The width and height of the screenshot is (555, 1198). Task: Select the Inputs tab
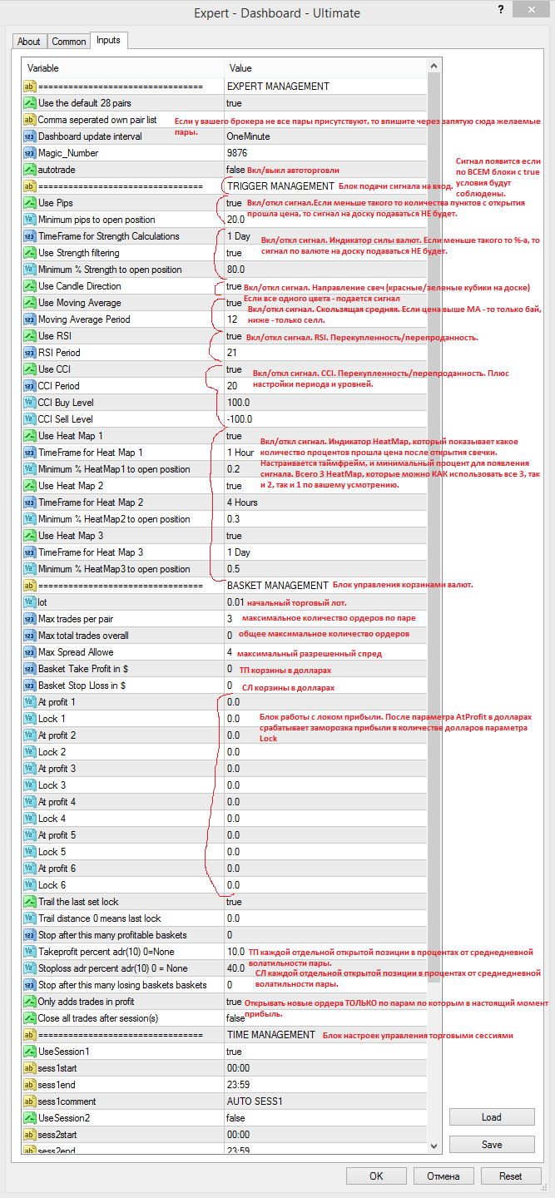tap(109, 40)
